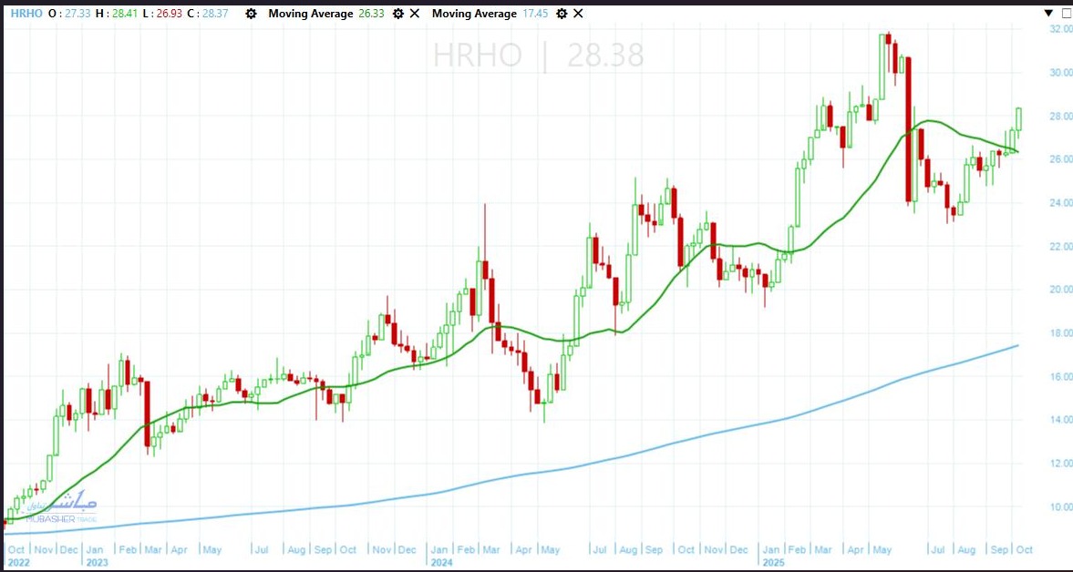Click the blue long-term moving average line
1073x572 pixels.
coord(638,451)
